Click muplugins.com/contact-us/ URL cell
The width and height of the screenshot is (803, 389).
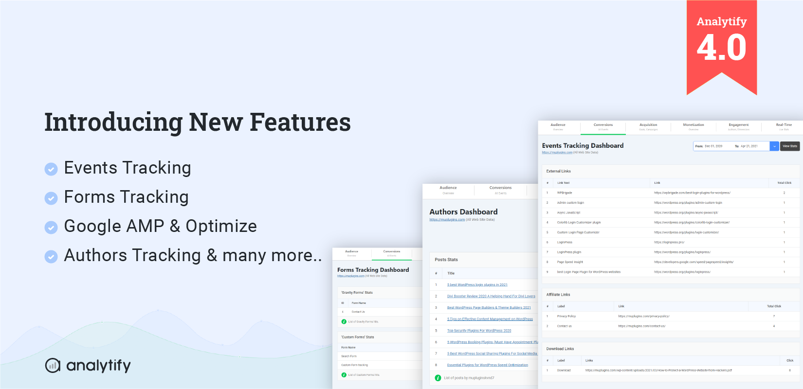(642, 326)
